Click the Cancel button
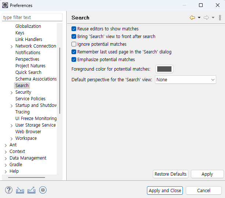This screenshot has height=198, width=225. click(x=204, y=191)
